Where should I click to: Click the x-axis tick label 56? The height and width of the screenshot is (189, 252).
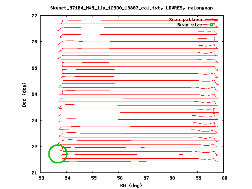pos(120,178)
